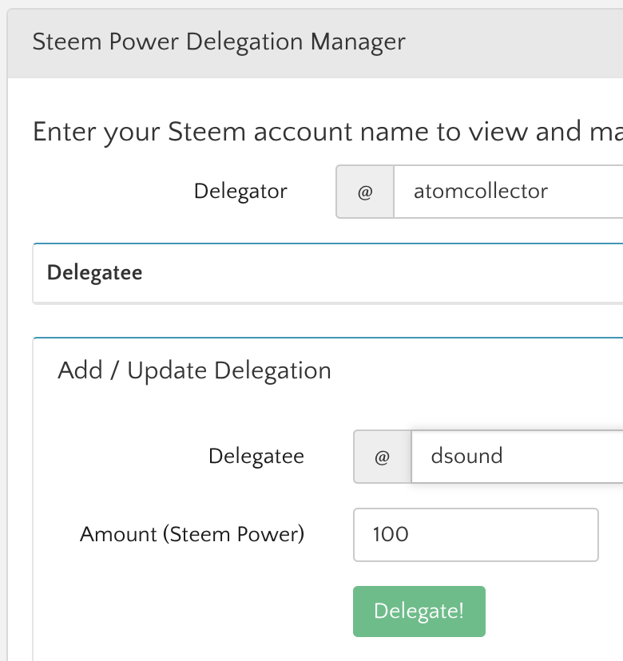Click blank space after 100 in Amount field
Viewport: 623px width, 661px height.
[x=506, y=535]
